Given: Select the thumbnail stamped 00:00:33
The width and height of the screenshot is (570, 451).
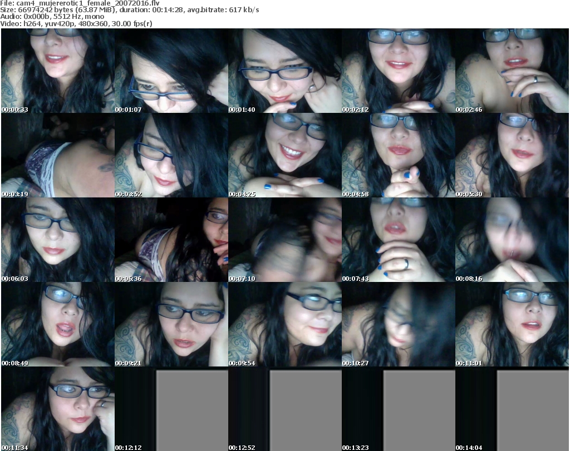Looking at the screenshot, I should pyautogui.click(x=58, y=71).
